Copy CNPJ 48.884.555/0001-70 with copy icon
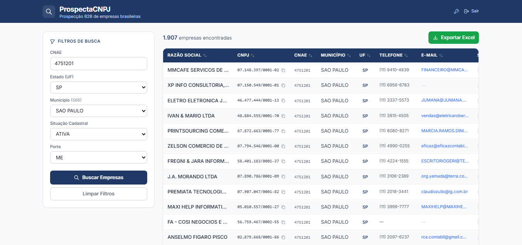The height and width of the screenshot is (245, 522). coord(283,116)
